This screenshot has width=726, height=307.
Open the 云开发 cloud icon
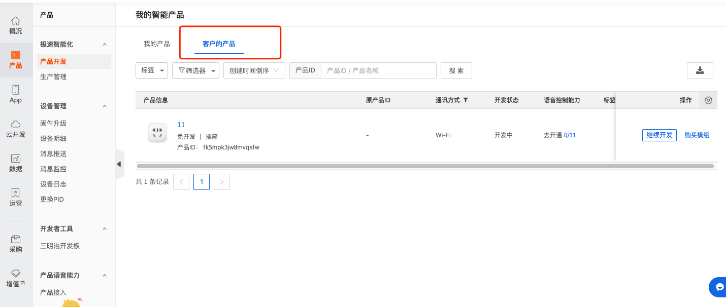coord(16,125)
